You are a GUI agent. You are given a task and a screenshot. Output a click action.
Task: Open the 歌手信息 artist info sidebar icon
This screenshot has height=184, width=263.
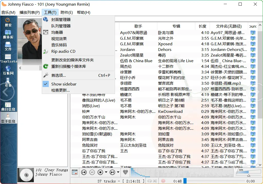click(8, 118)
